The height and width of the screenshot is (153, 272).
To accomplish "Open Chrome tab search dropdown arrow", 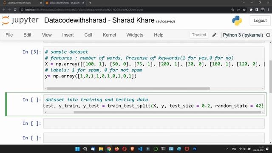I will click(244, 3).
